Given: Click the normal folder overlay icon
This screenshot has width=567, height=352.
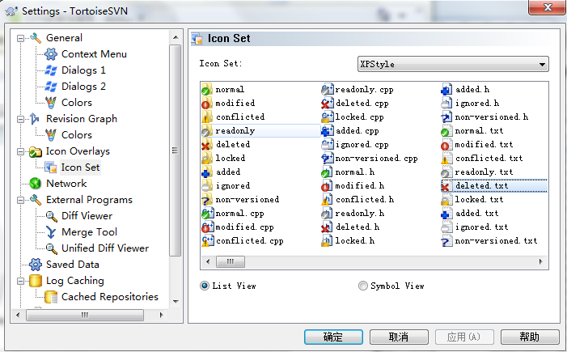Looking at the screenshot, I should (x=206, y=89).
